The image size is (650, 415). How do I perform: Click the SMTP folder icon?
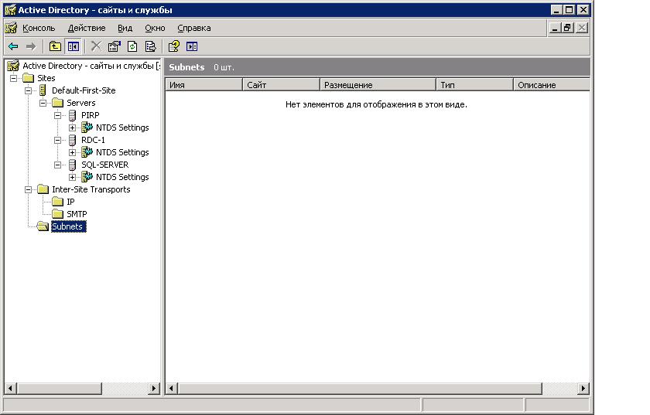click(x=57, y=214)
